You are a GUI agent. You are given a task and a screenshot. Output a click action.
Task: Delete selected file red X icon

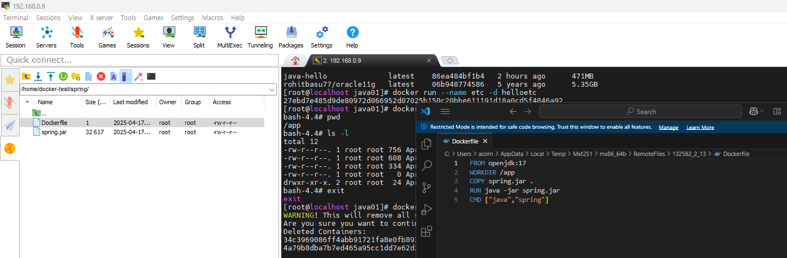(101, 76)
